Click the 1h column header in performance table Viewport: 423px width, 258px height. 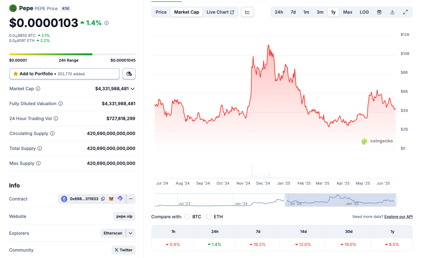pos(173,232)
